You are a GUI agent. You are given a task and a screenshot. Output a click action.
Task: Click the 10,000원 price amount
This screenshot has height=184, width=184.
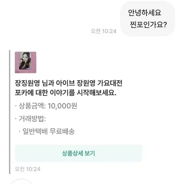tap(62, 106)
